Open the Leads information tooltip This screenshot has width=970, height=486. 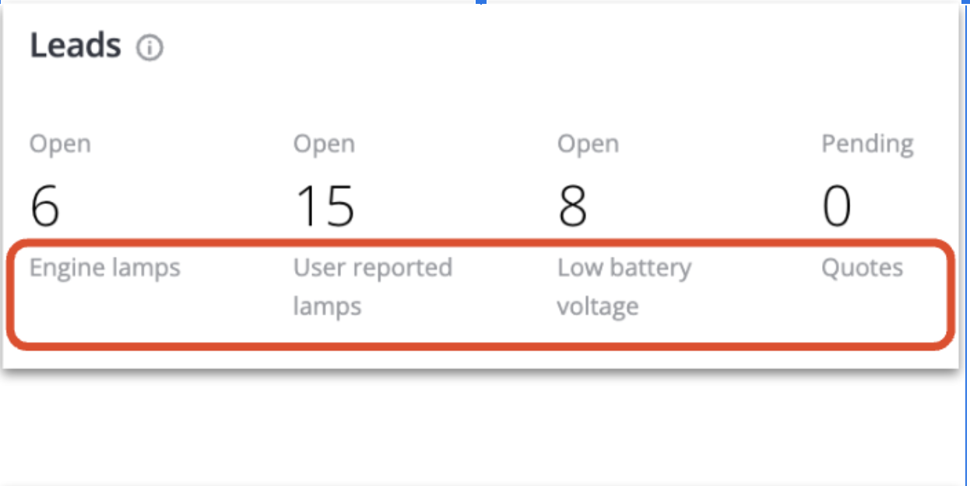(x=150, y=47)
